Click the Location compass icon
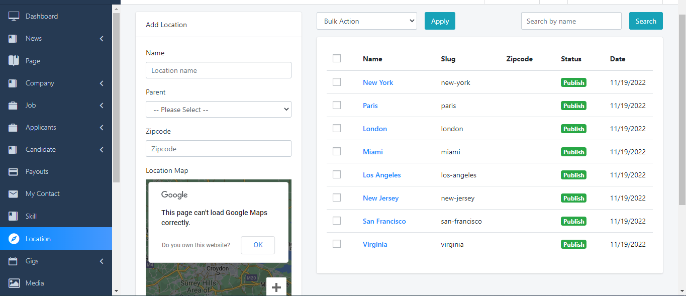This screenshot has height=296, width=686. click(14, 239)
